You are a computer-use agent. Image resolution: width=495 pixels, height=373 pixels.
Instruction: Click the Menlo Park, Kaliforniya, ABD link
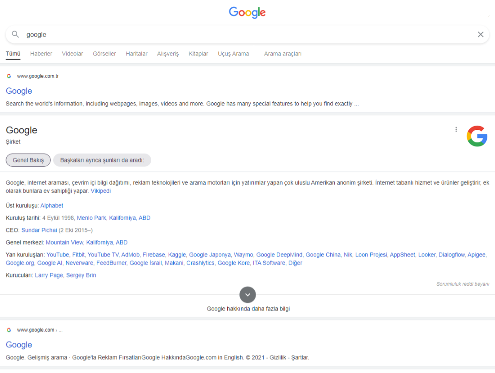click(114, 218)
